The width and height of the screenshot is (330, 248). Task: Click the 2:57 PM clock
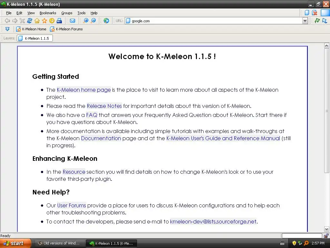[318, 243]
